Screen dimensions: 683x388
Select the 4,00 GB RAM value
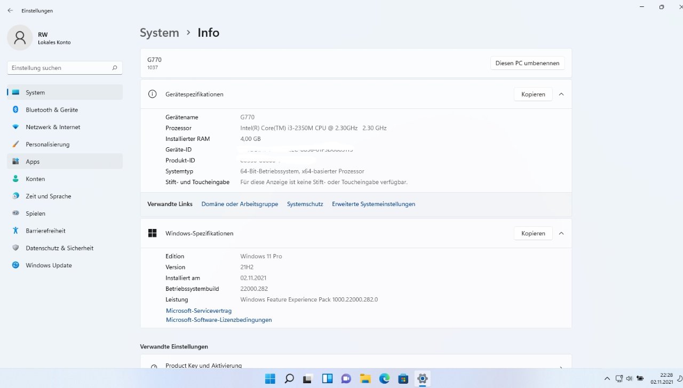pyautogui.click(x=250, y=139)
